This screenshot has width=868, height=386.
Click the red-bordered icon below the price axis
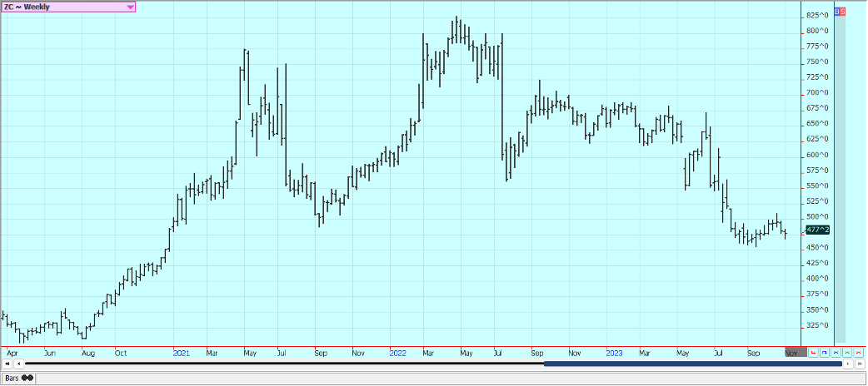[813, 352]
